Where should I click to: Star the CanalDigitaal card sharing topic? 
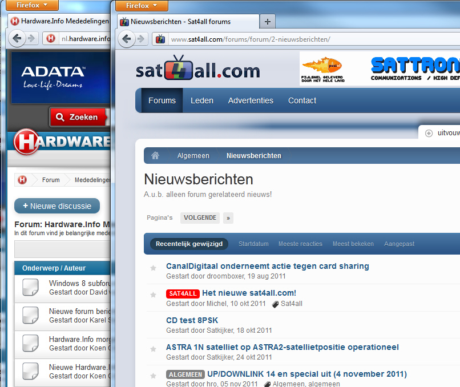pyautogui.click(x=153, y=268)
